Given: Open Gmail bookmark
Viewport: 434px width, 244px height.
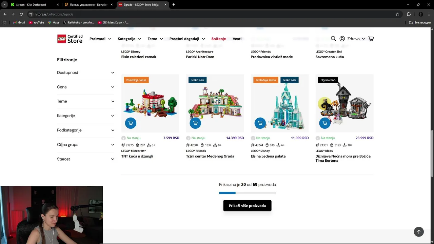Looking at the screenshot, I should pyautogui.click(x=19, y=22).
